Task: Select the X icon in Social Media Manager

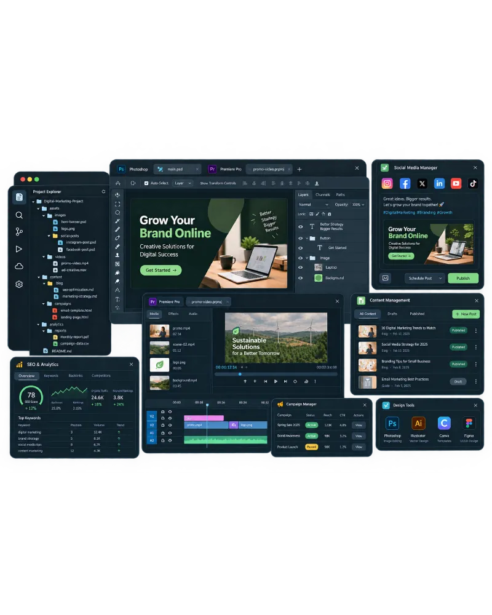Action: point(422,183)
